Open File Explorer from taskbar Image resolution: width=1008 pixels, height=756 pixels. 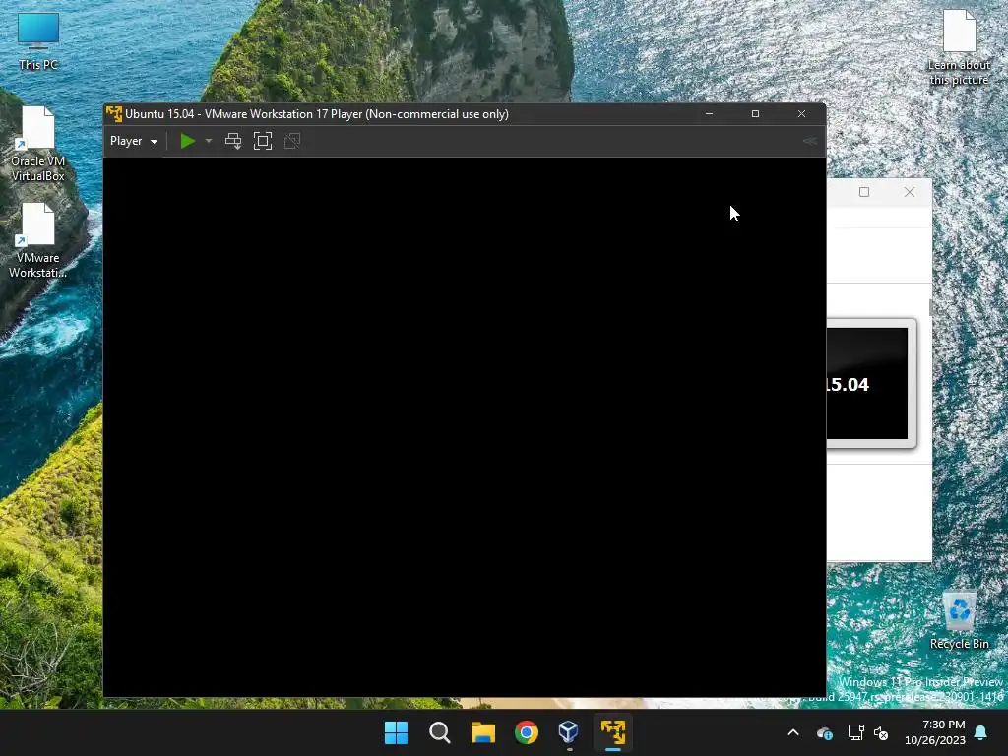click(482, 732)
